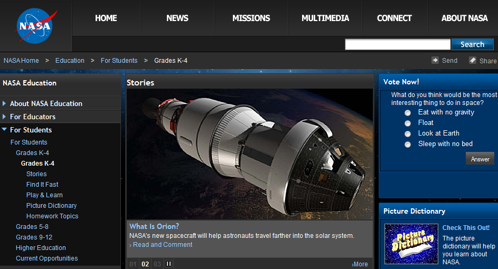Select the 'Float' poll option
This screenshot has width=498, height=269.
(x=408, y=123)
